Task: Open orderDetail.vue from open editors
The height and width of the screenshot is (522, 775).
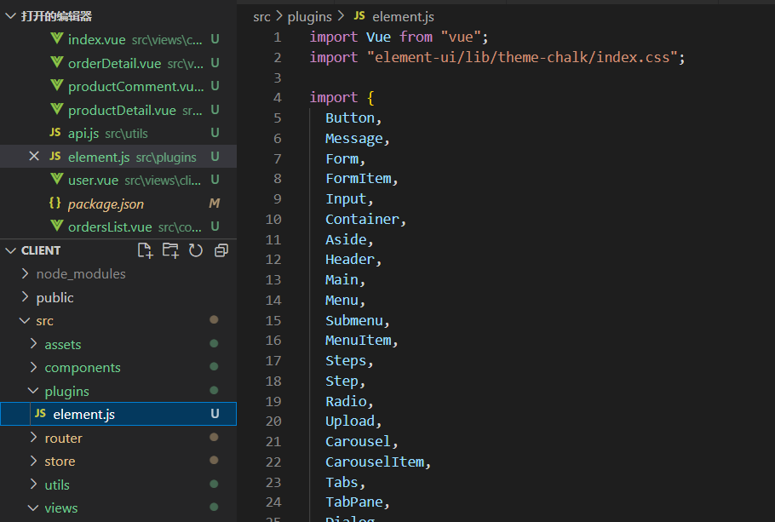Action: [x=118, y=63]
